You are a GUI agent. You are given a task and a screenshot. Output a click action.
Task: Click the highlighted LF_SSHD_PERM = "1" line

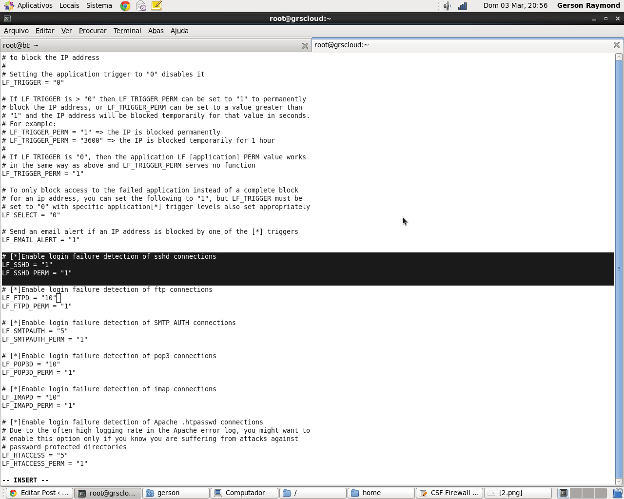37,273
